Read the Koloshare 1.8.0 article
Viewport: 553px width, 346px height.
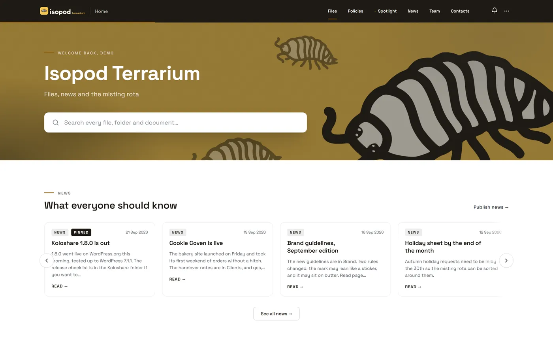[x=60, y=286]
